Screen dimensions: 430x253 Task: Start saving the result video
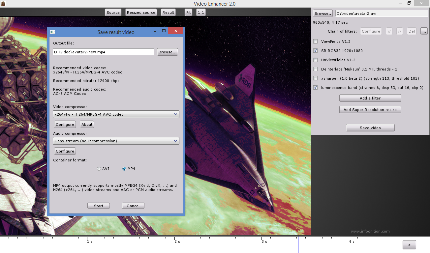click(99, 206)
